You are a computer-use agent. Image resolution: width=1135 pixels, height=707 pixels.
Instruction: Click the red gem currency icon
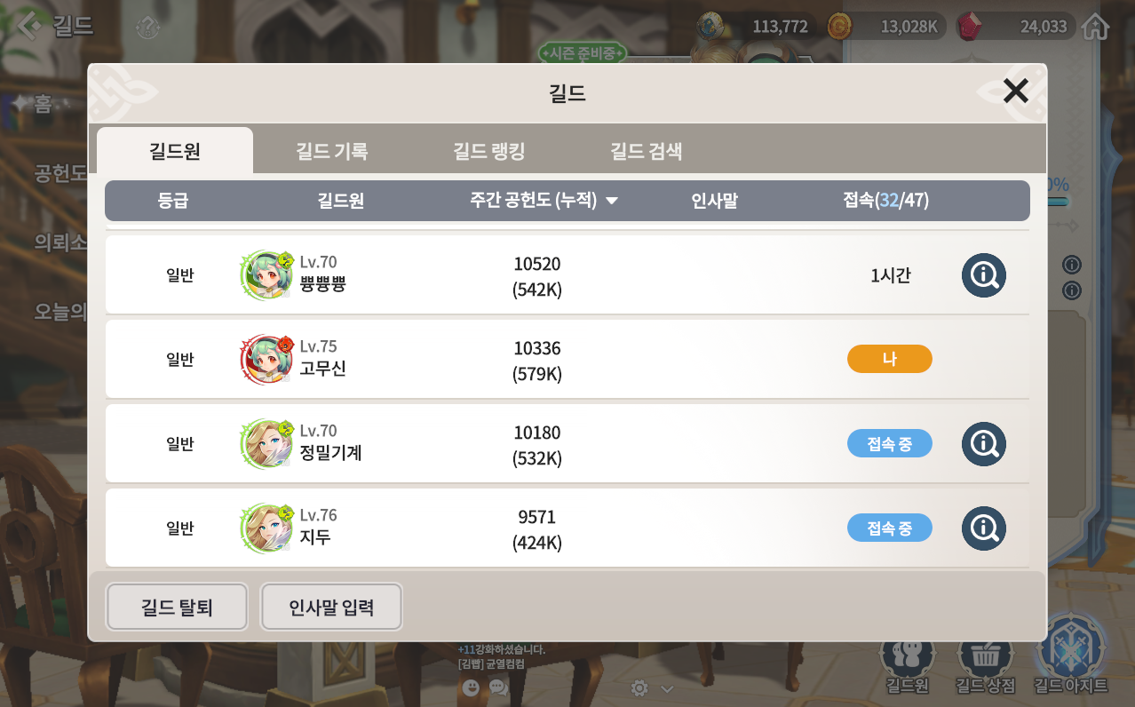tap(970, 27)
